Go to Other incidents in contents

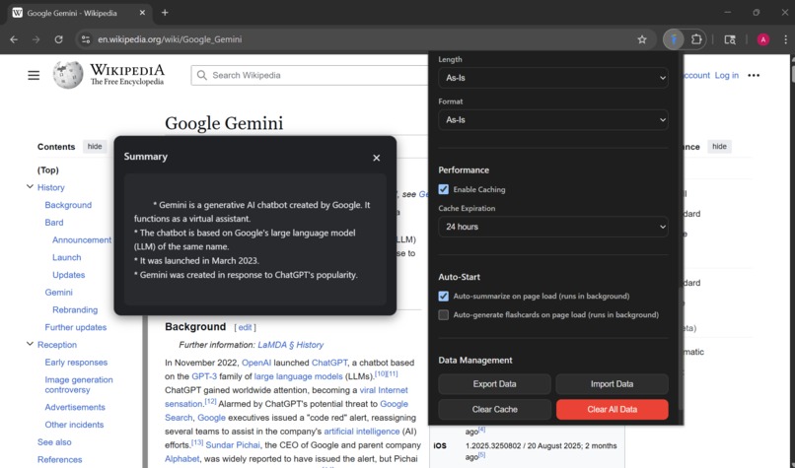pos(75,425)
